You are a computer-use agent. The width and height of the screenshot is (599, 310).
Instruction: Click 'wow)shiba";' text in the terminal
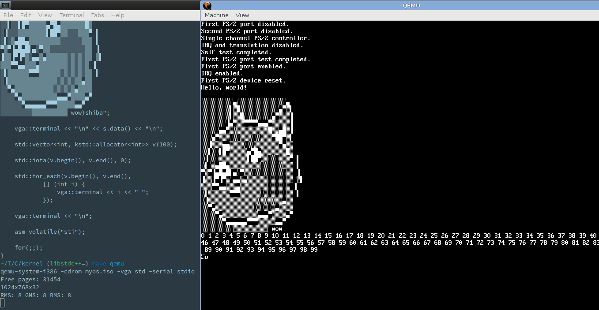[90, 112]
